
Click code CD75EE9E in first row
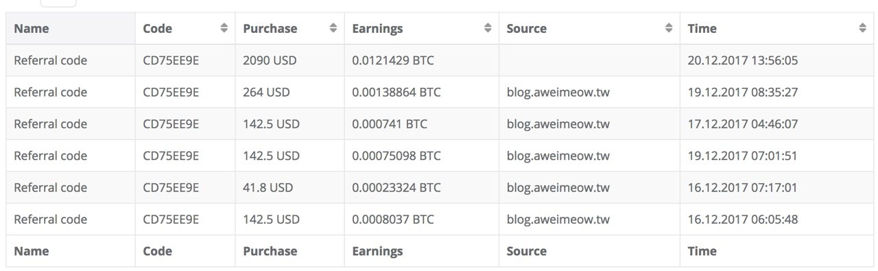tap(171, 60)
